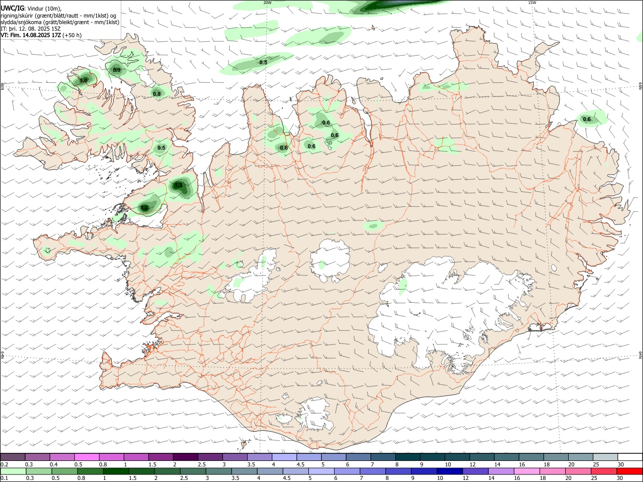
Task: Click the '0.4' value in the legend
Action: click(x=54, y=464)
